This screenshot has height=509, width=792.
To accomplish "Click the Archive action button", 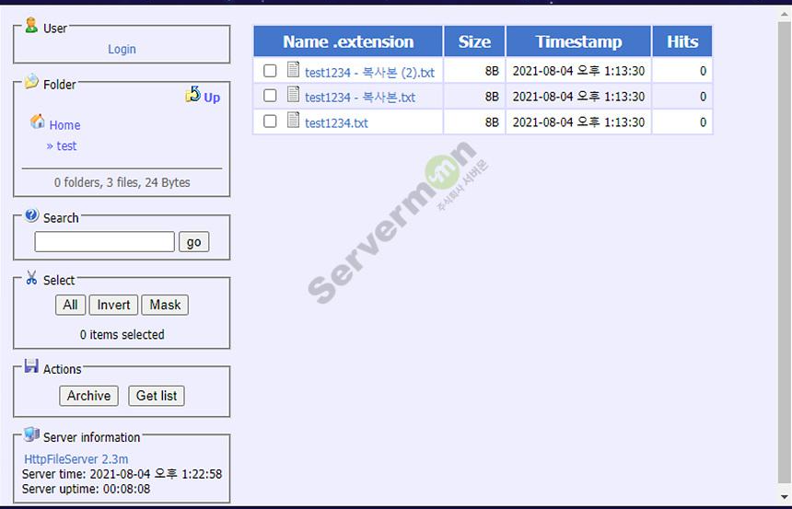I will (89, 396).
